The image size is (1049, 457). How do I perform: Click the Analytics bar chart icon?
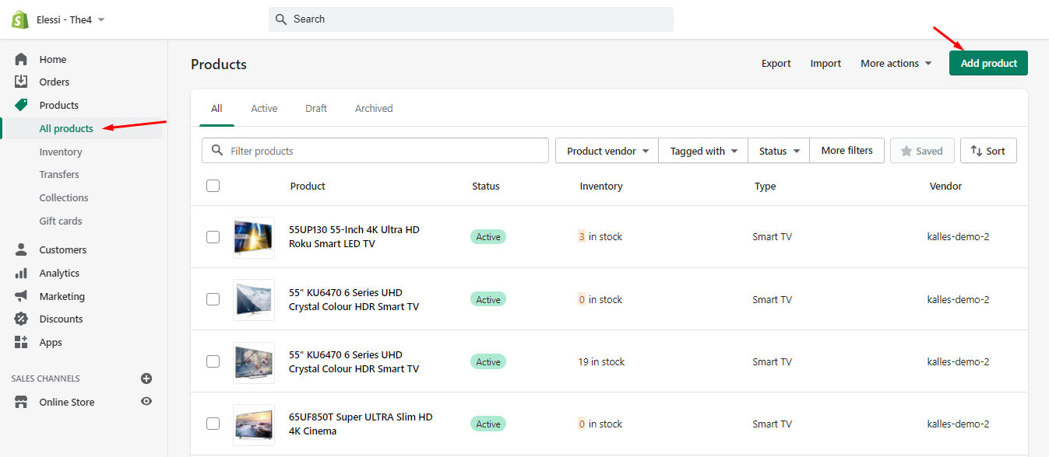point(21,273)
